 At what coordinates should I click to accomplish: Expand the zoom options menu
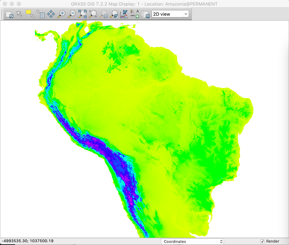(x=114, y=14)
